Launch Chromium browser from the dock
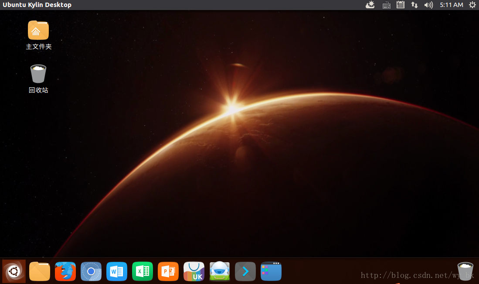 click(91, 271)
